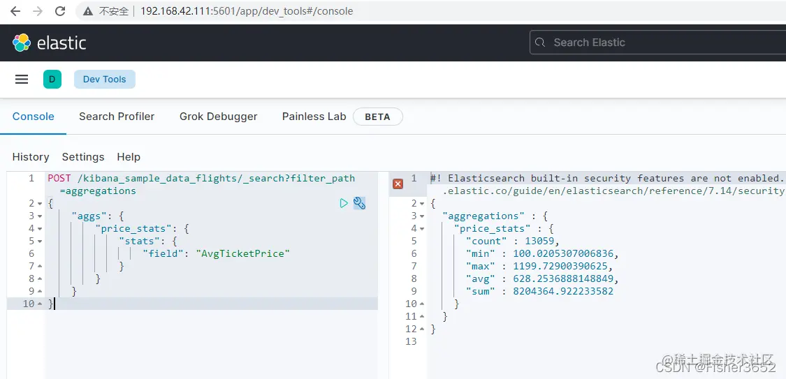This screenshot has height=379, width=786.
Task: Open console Settings
Action: tap(83, 157)
